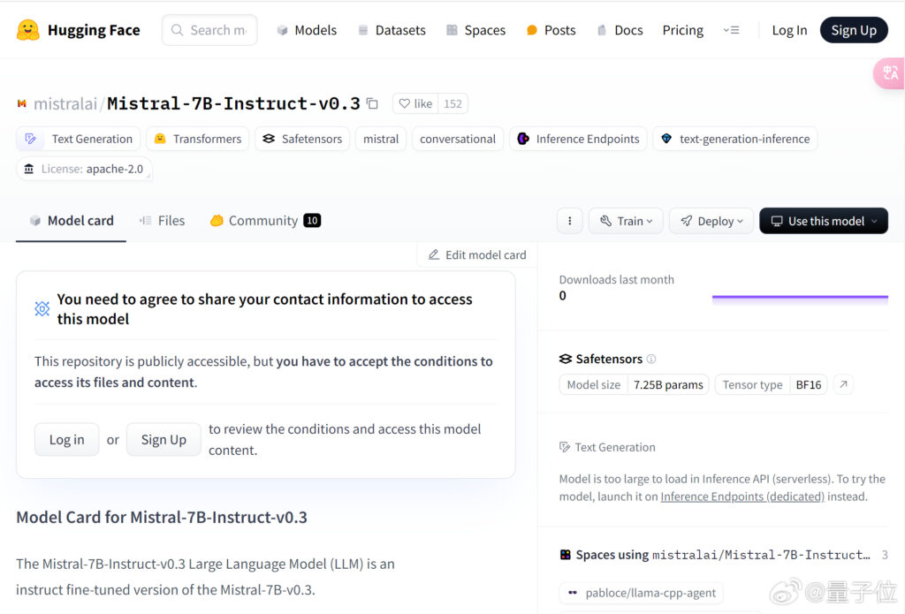
Task: Click the Hugging Face emoji logo
Action: click(27, 30)
